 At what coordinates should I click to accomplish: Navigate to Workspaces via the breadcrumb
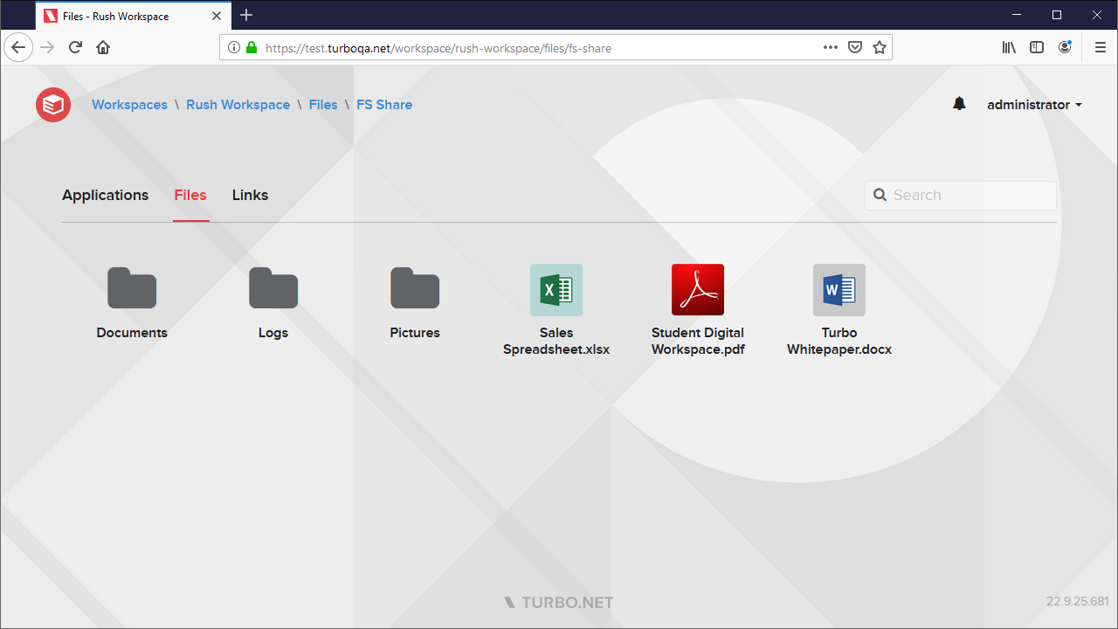click(x=129, y=104)
